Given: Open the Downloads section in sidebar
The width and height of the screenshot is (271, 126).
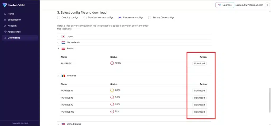Looking at the screenshot, I should point(20,38).
